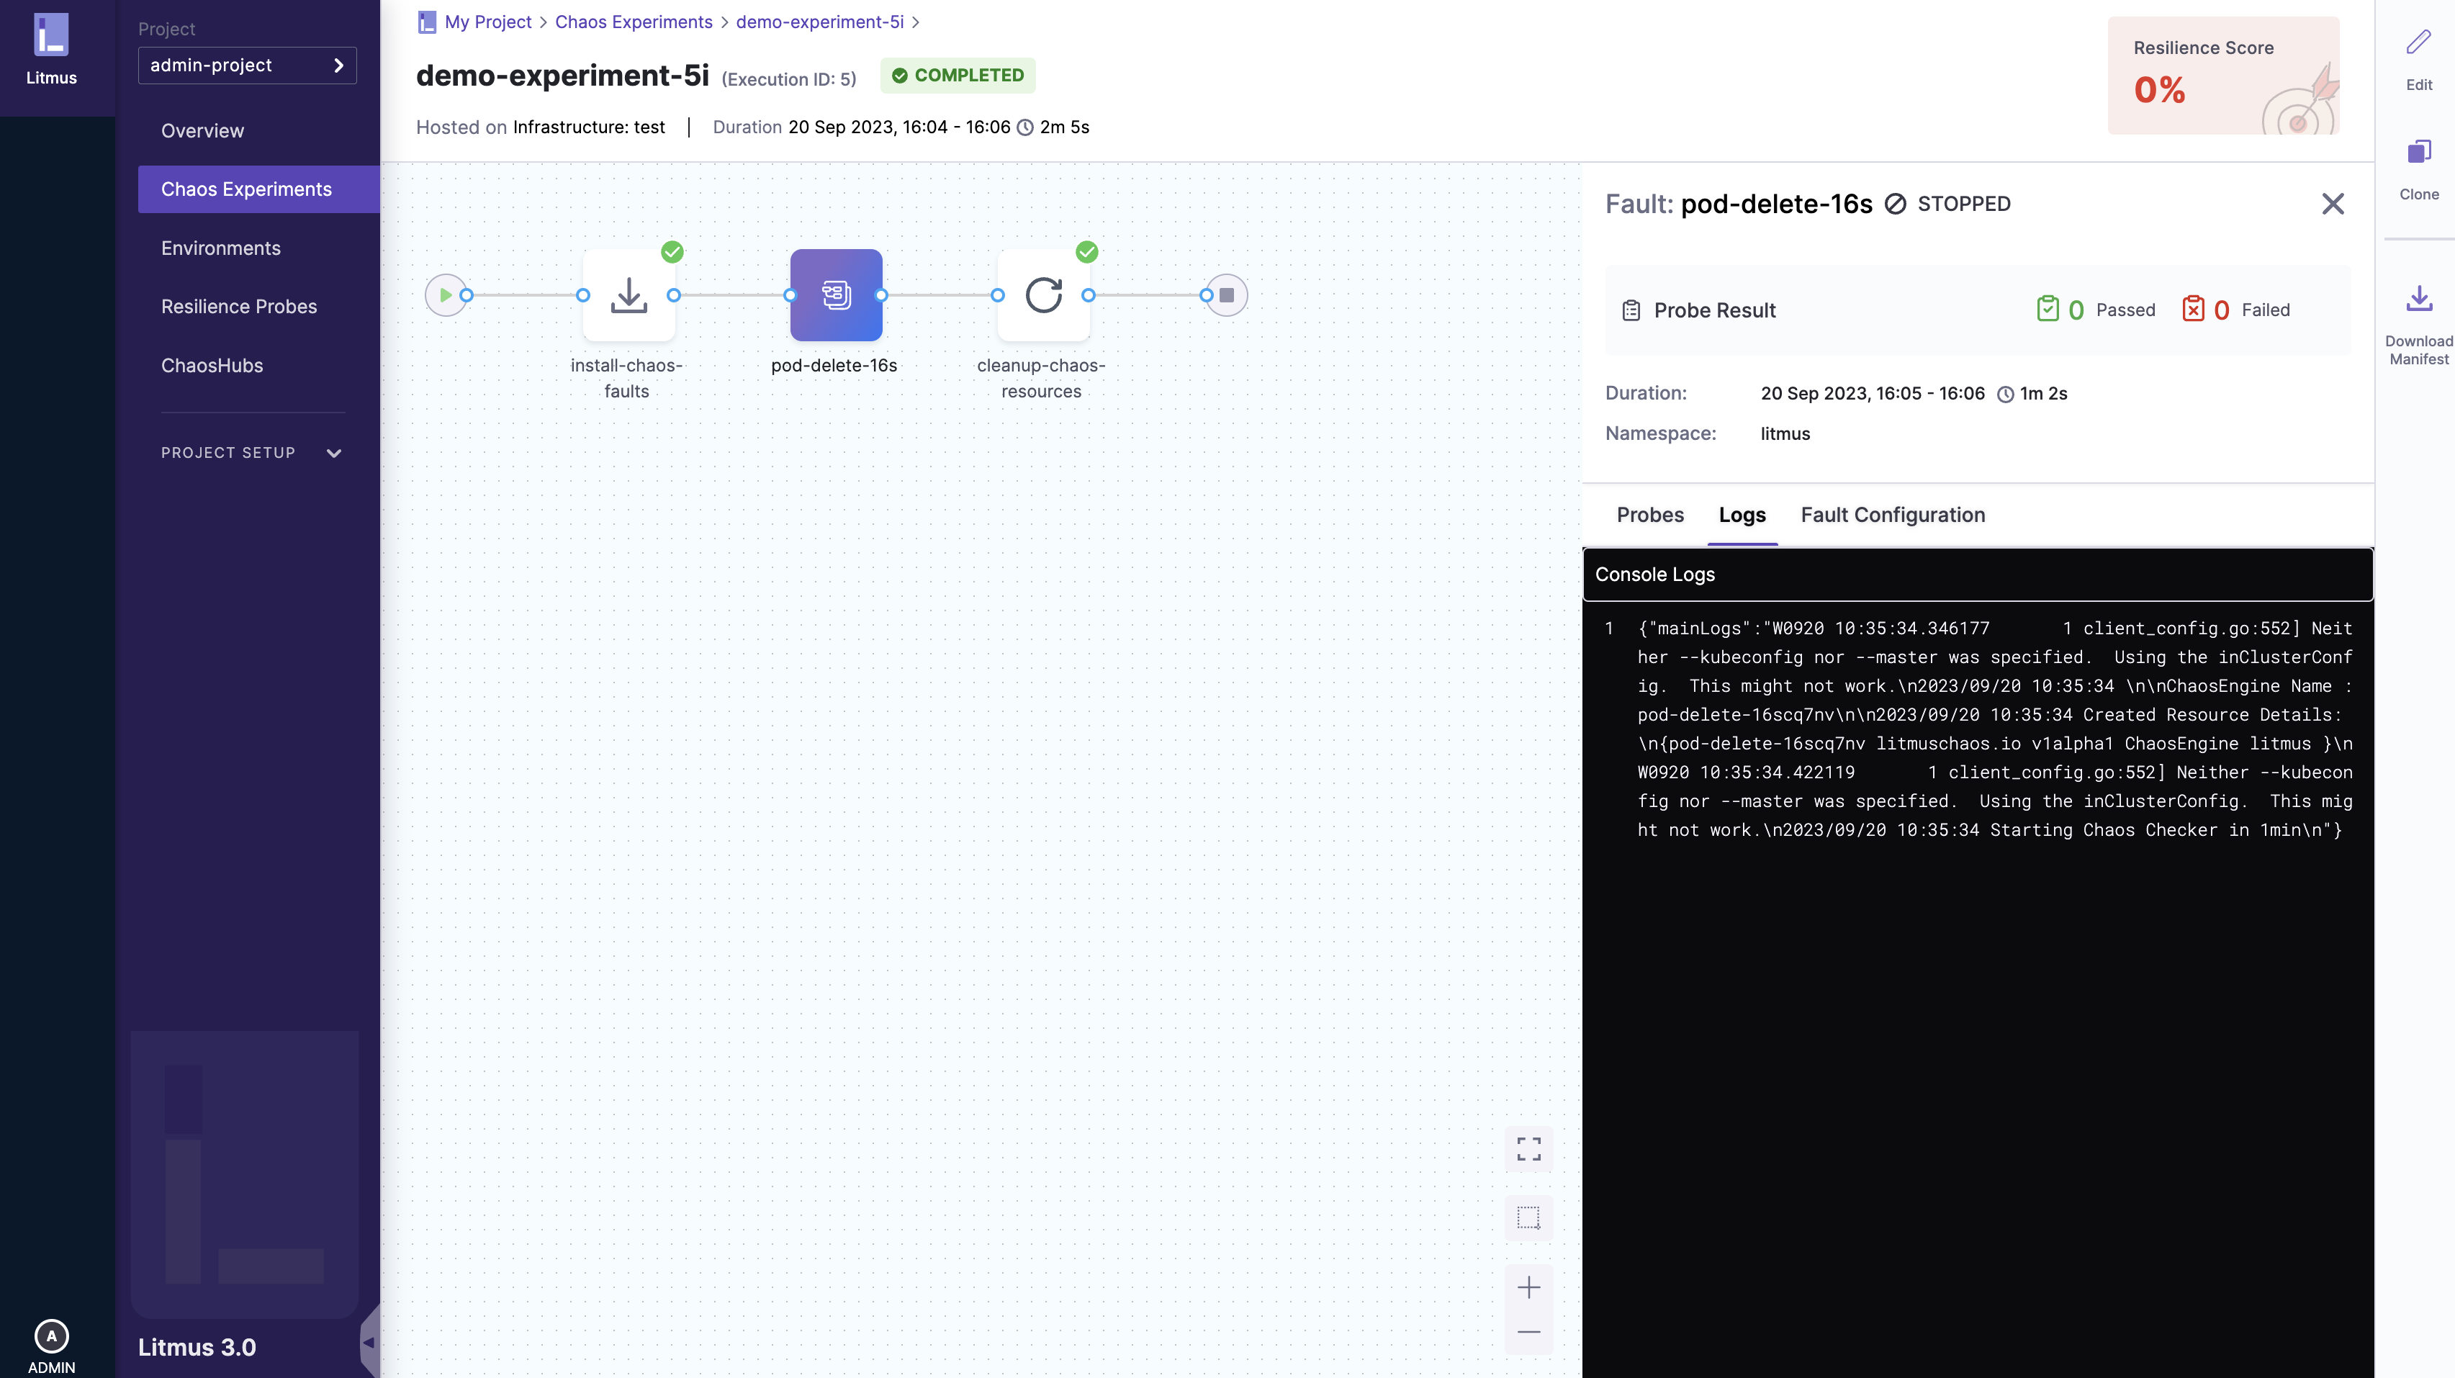Click the Clone experiment icon

coord(2418,153)
